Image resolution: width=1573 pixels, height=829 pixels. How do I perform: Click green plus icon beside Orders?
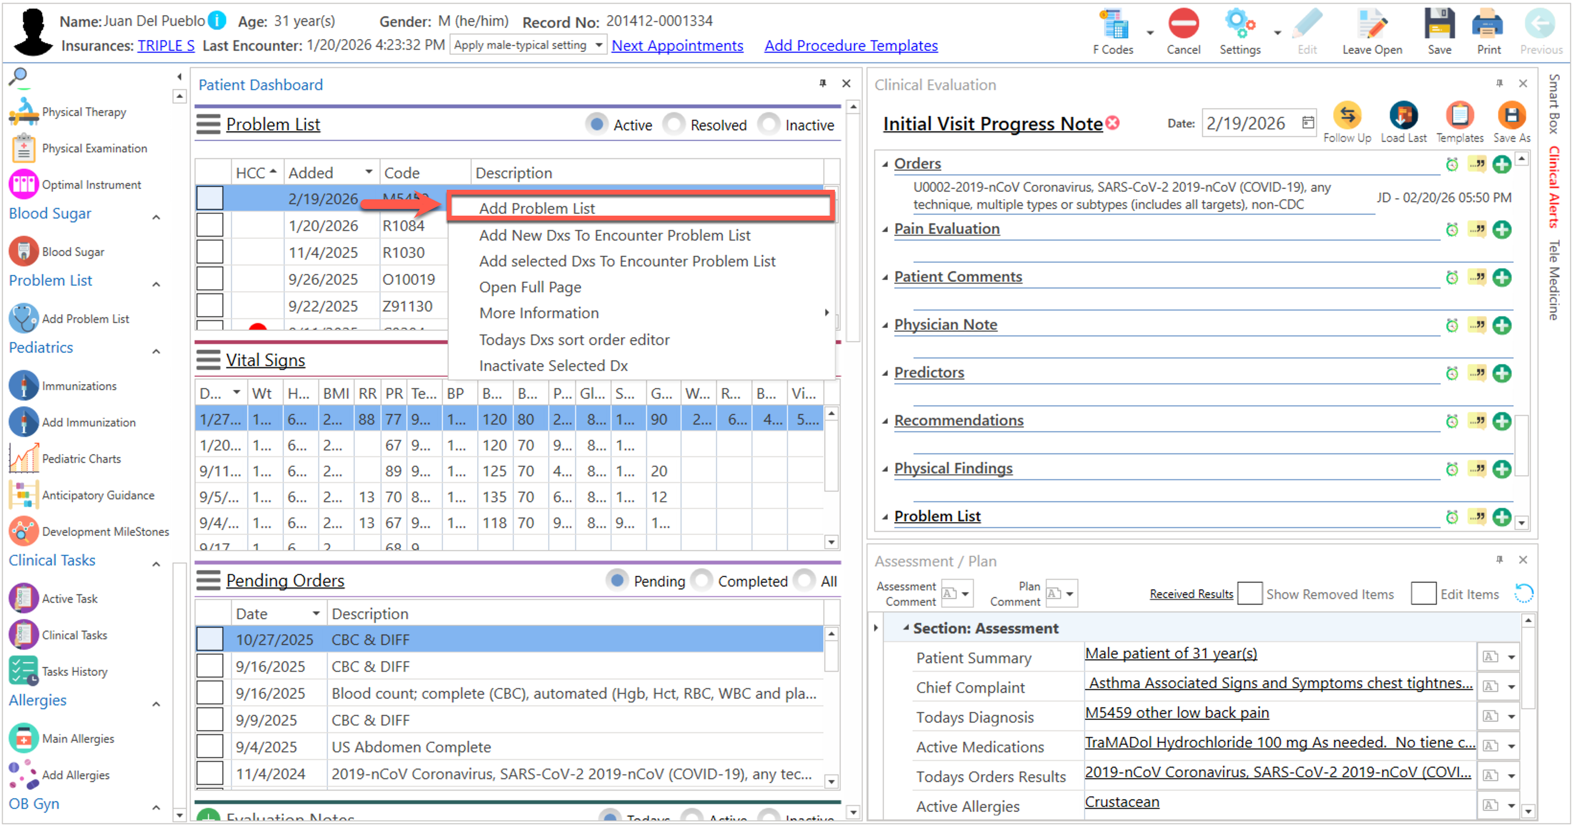point(1502,165)
